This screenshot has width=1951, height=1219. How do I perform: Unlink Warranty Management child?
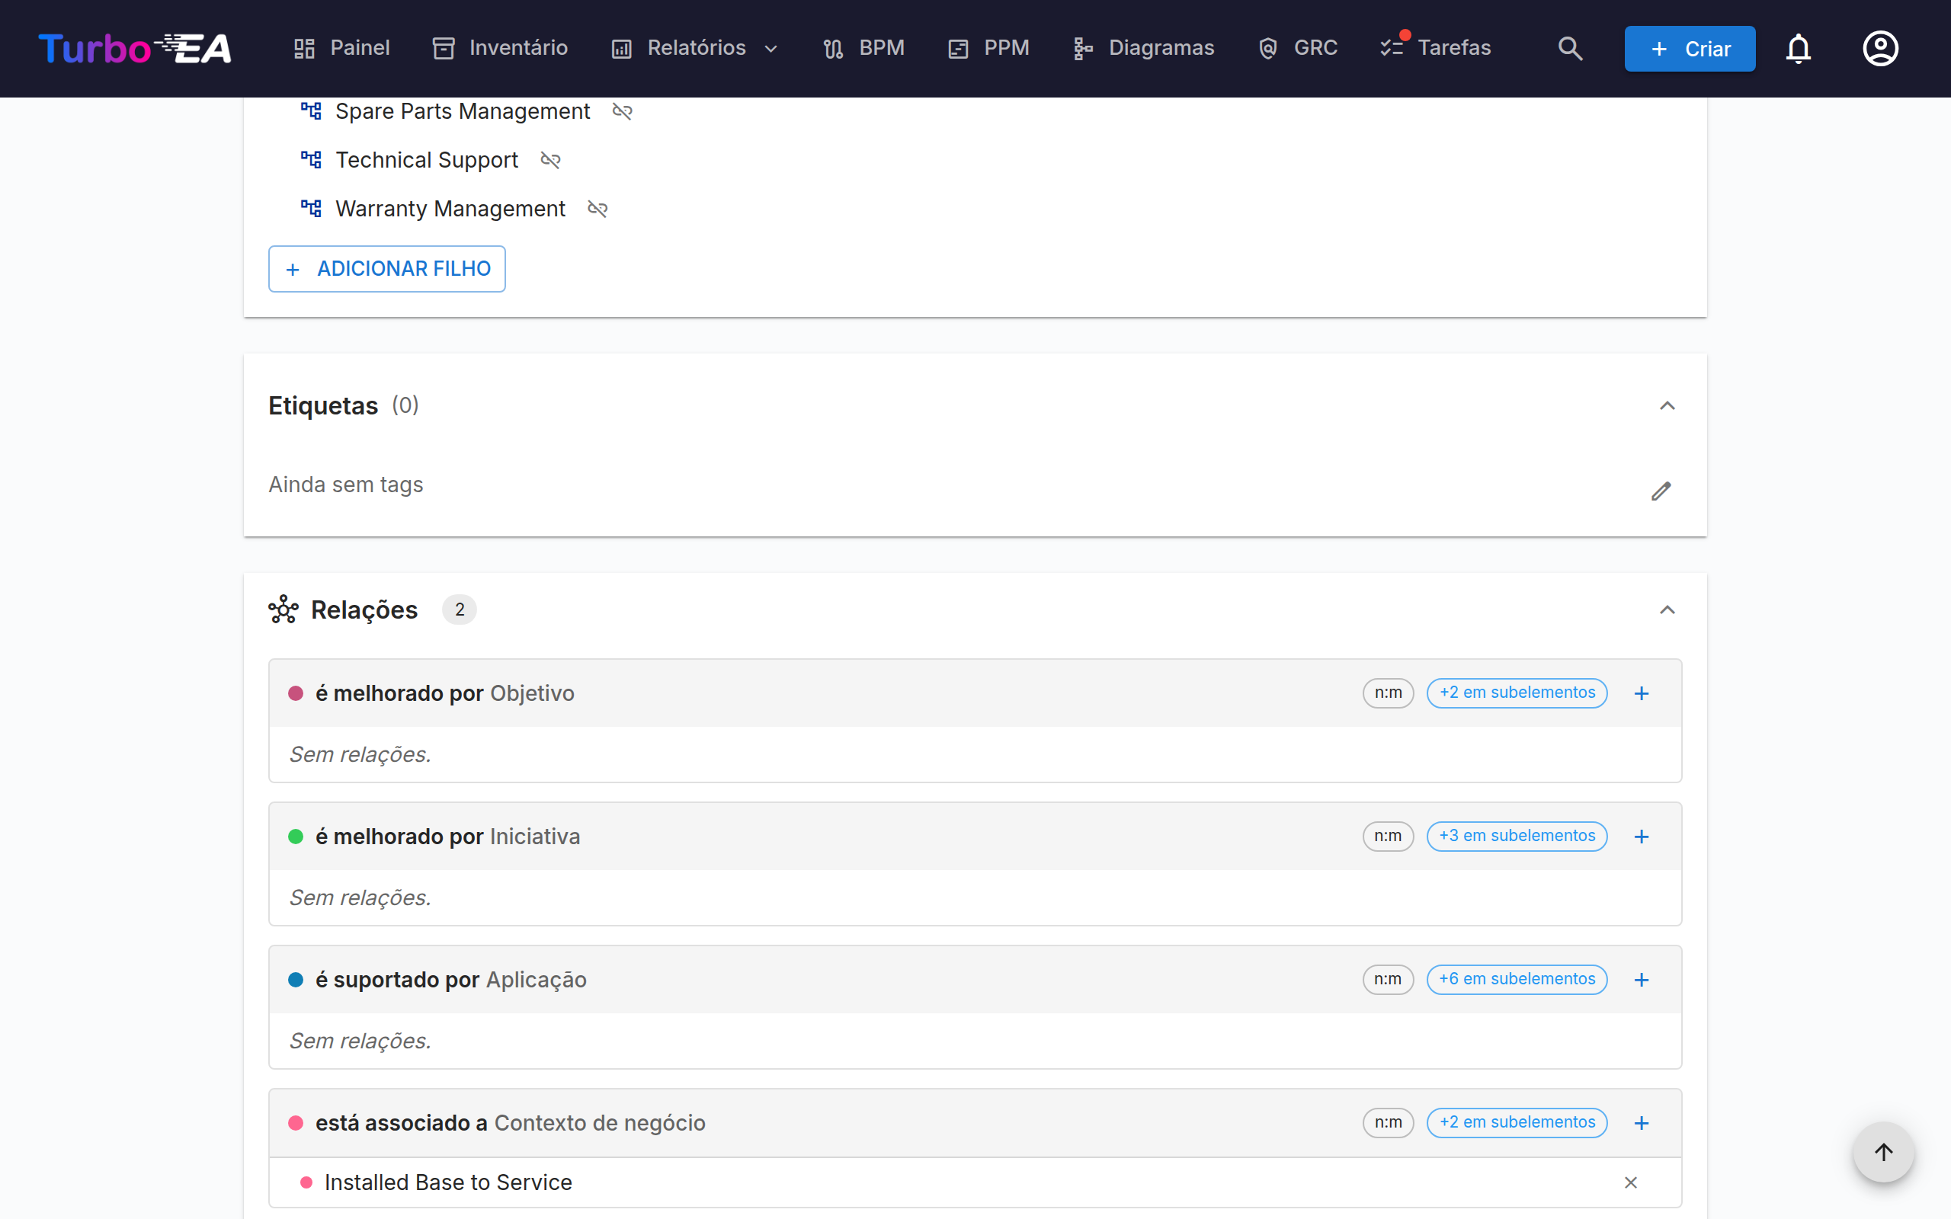tap(597, 209)
